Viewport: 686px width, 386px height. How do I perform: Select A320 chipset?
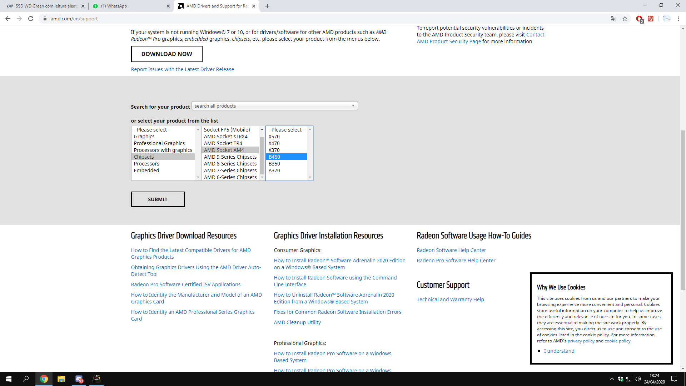[287, 170]
